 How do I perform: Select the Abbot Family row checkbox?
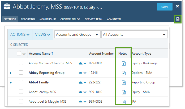[21, 82]
